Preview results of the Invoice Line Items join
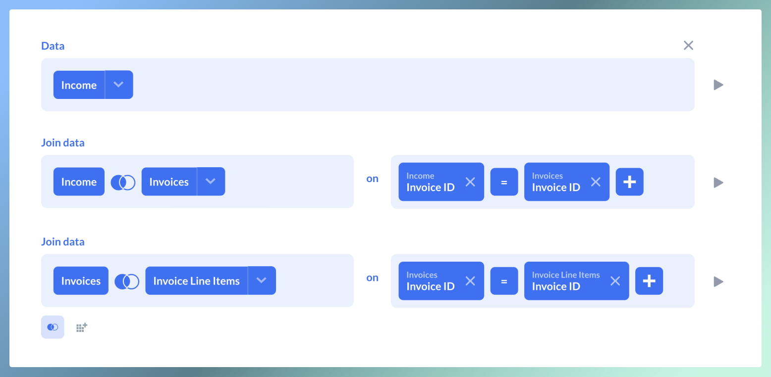Viewport: 771px width, 377px height. [718, 282]
